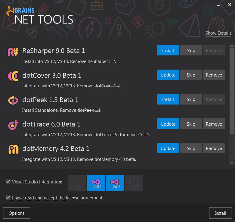Open the Options panel
Screen dimensions: 235x222
coord(17,213)
